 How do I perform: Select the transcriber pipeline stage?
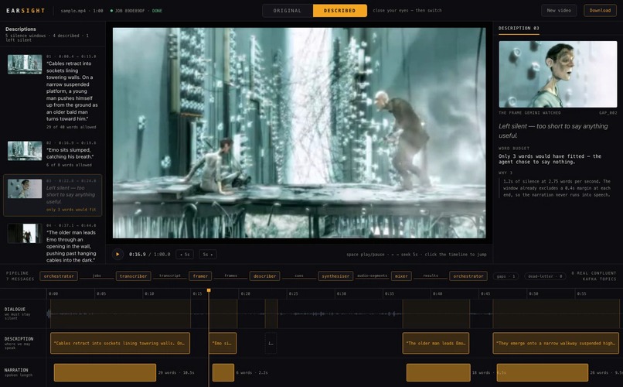click(x=134, y=276)
